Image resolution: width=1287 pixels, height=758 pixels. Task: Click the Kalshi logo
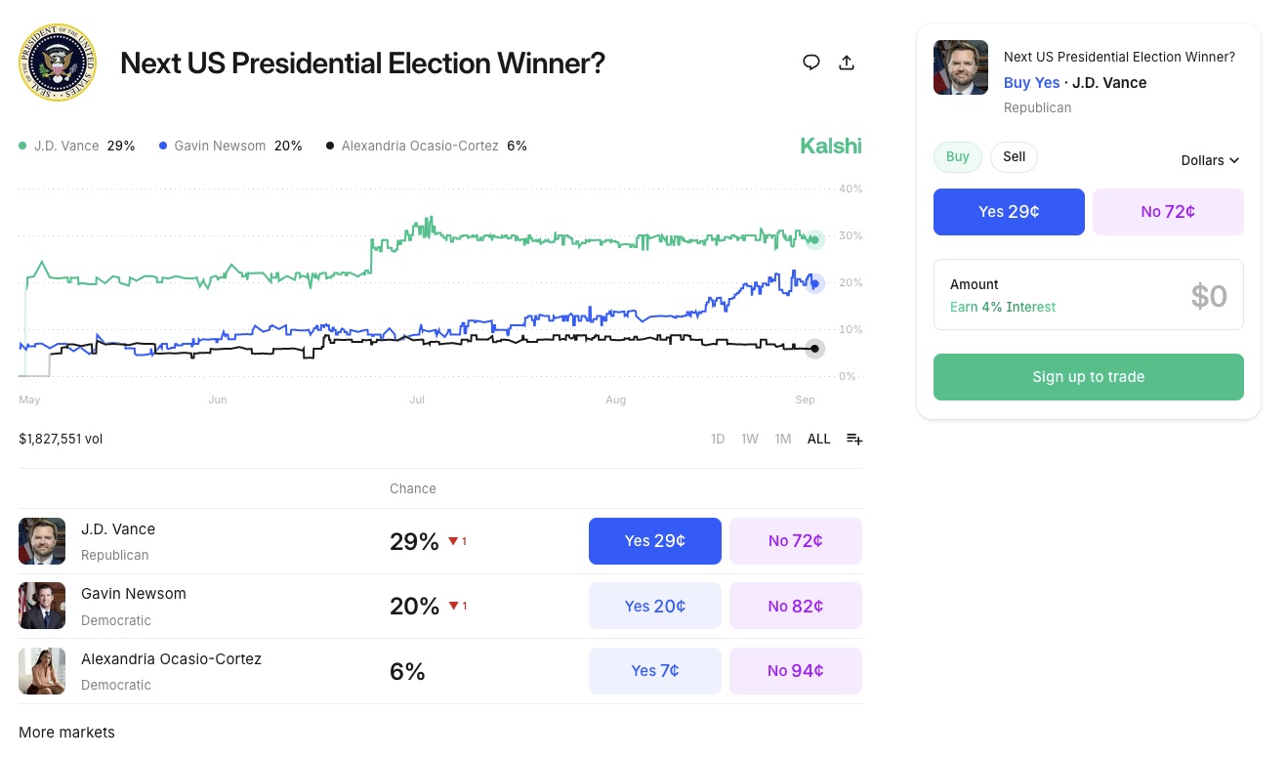[x=831, y=147]
